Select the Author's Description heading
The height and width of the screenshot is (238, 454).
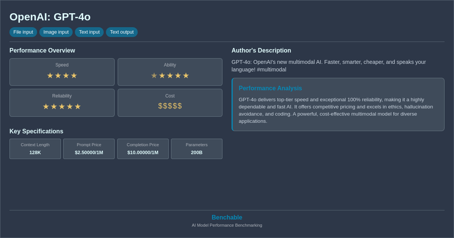(261, 50)
